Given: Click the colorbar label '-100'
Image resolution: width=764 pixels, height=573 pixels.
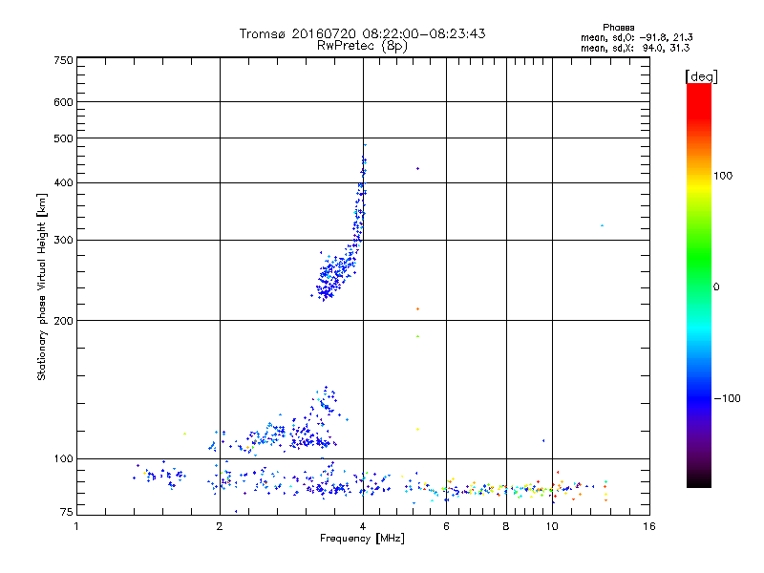Looking at the screenshot, I should (728, 398).
